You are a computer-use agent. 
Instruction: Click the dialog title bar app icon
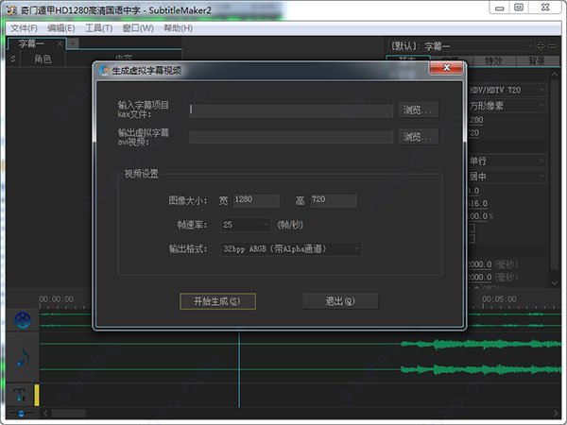(104, 71)
